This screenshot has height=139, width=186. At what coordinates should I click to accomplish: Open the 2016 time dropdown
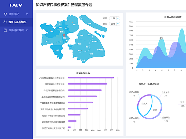pos(114,24)
